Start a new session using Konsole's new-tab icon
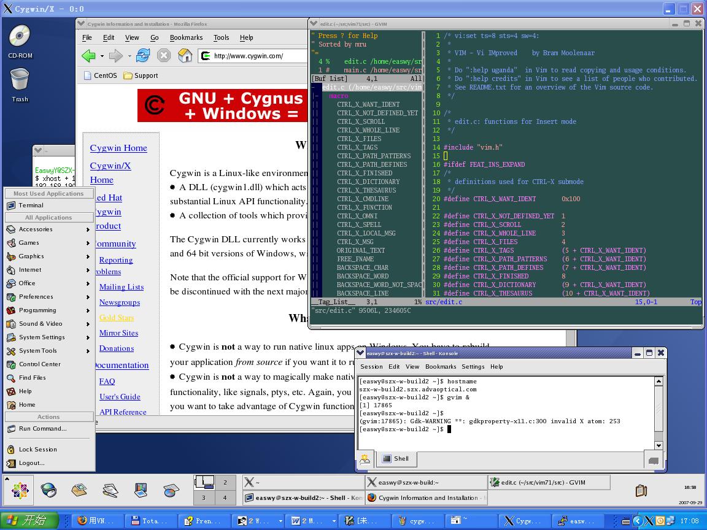The height and width of the screenshot is (530, 707). [365, 459]
